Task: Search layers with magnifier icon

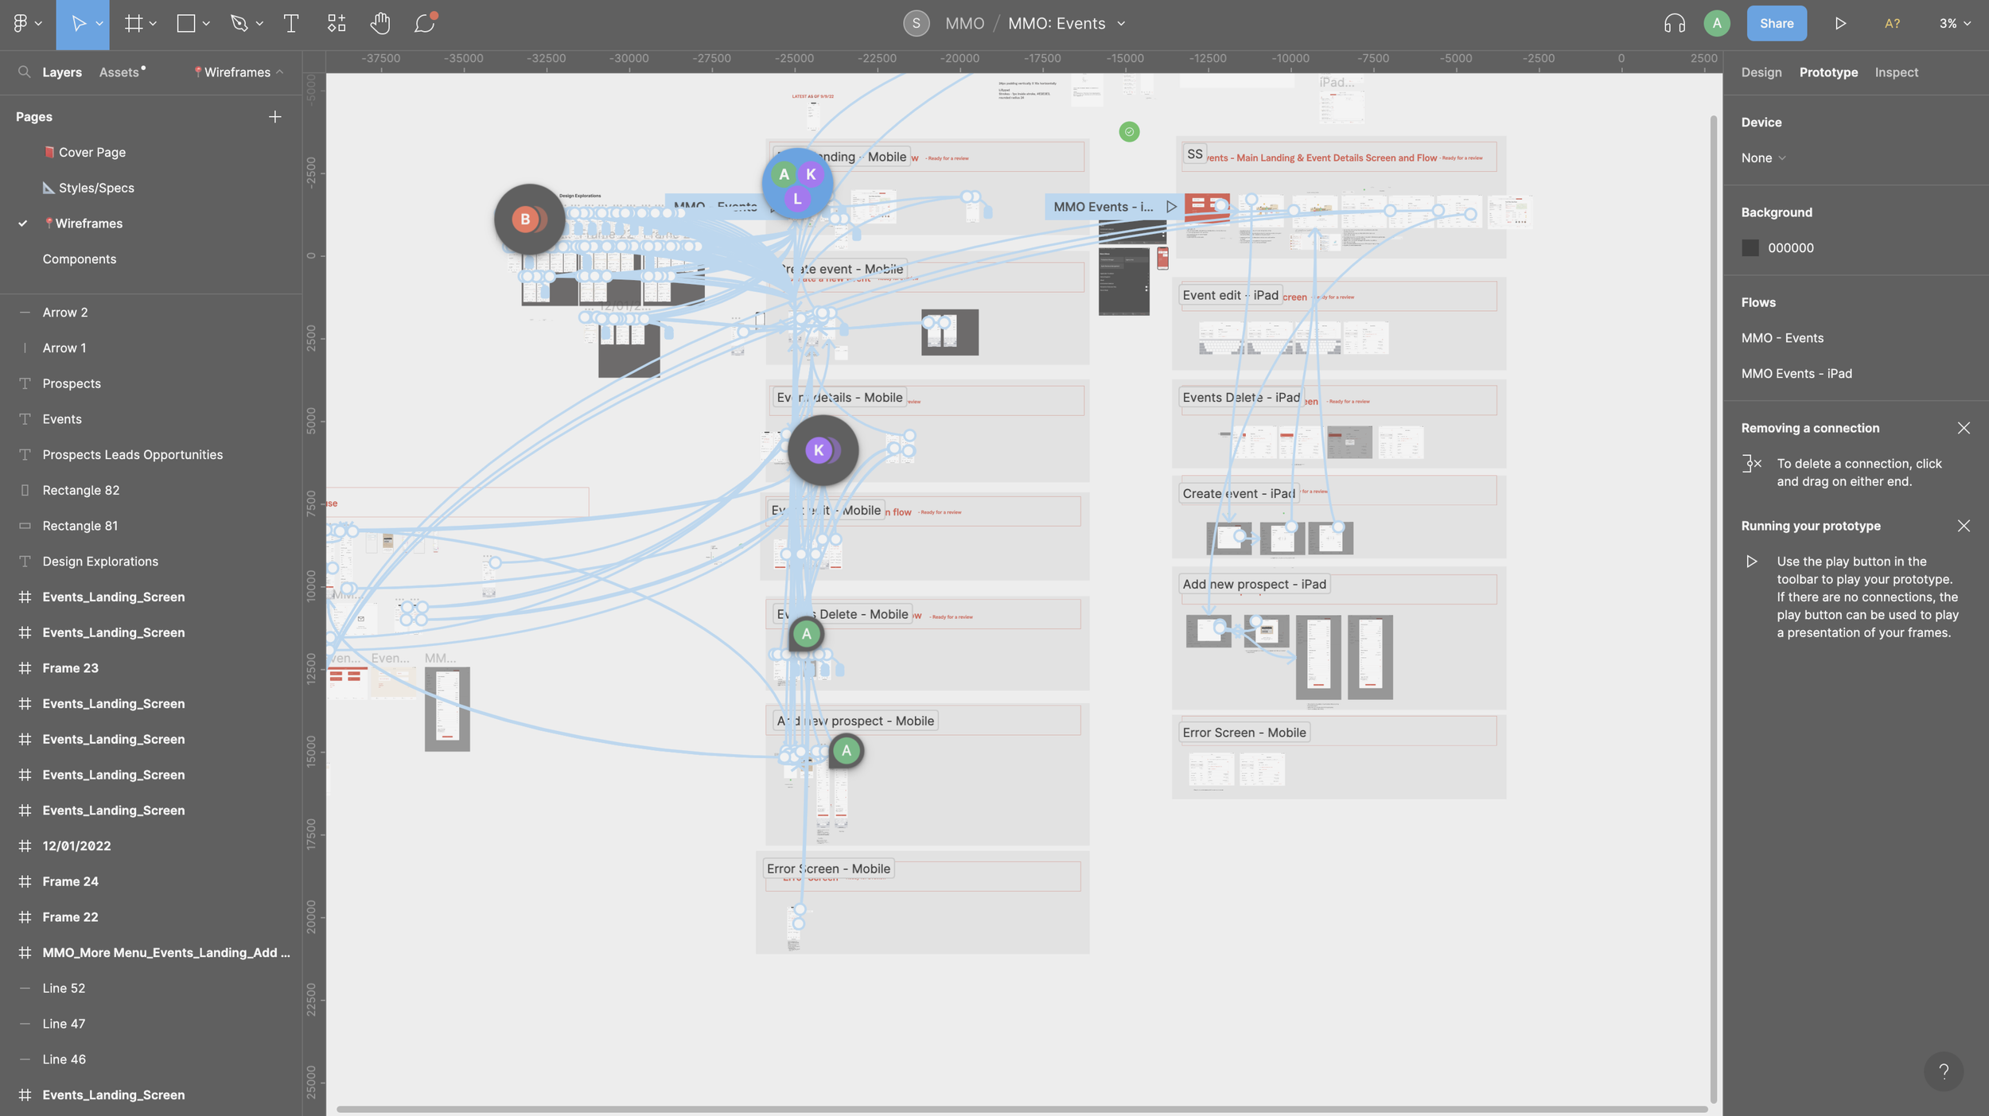Action: tap(25, 72)
